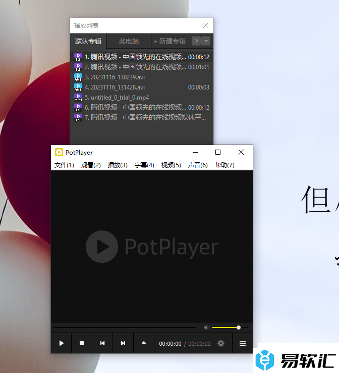Close the PotPlayer window
This screenshot has height=373, width=339.
pos(241,152)
